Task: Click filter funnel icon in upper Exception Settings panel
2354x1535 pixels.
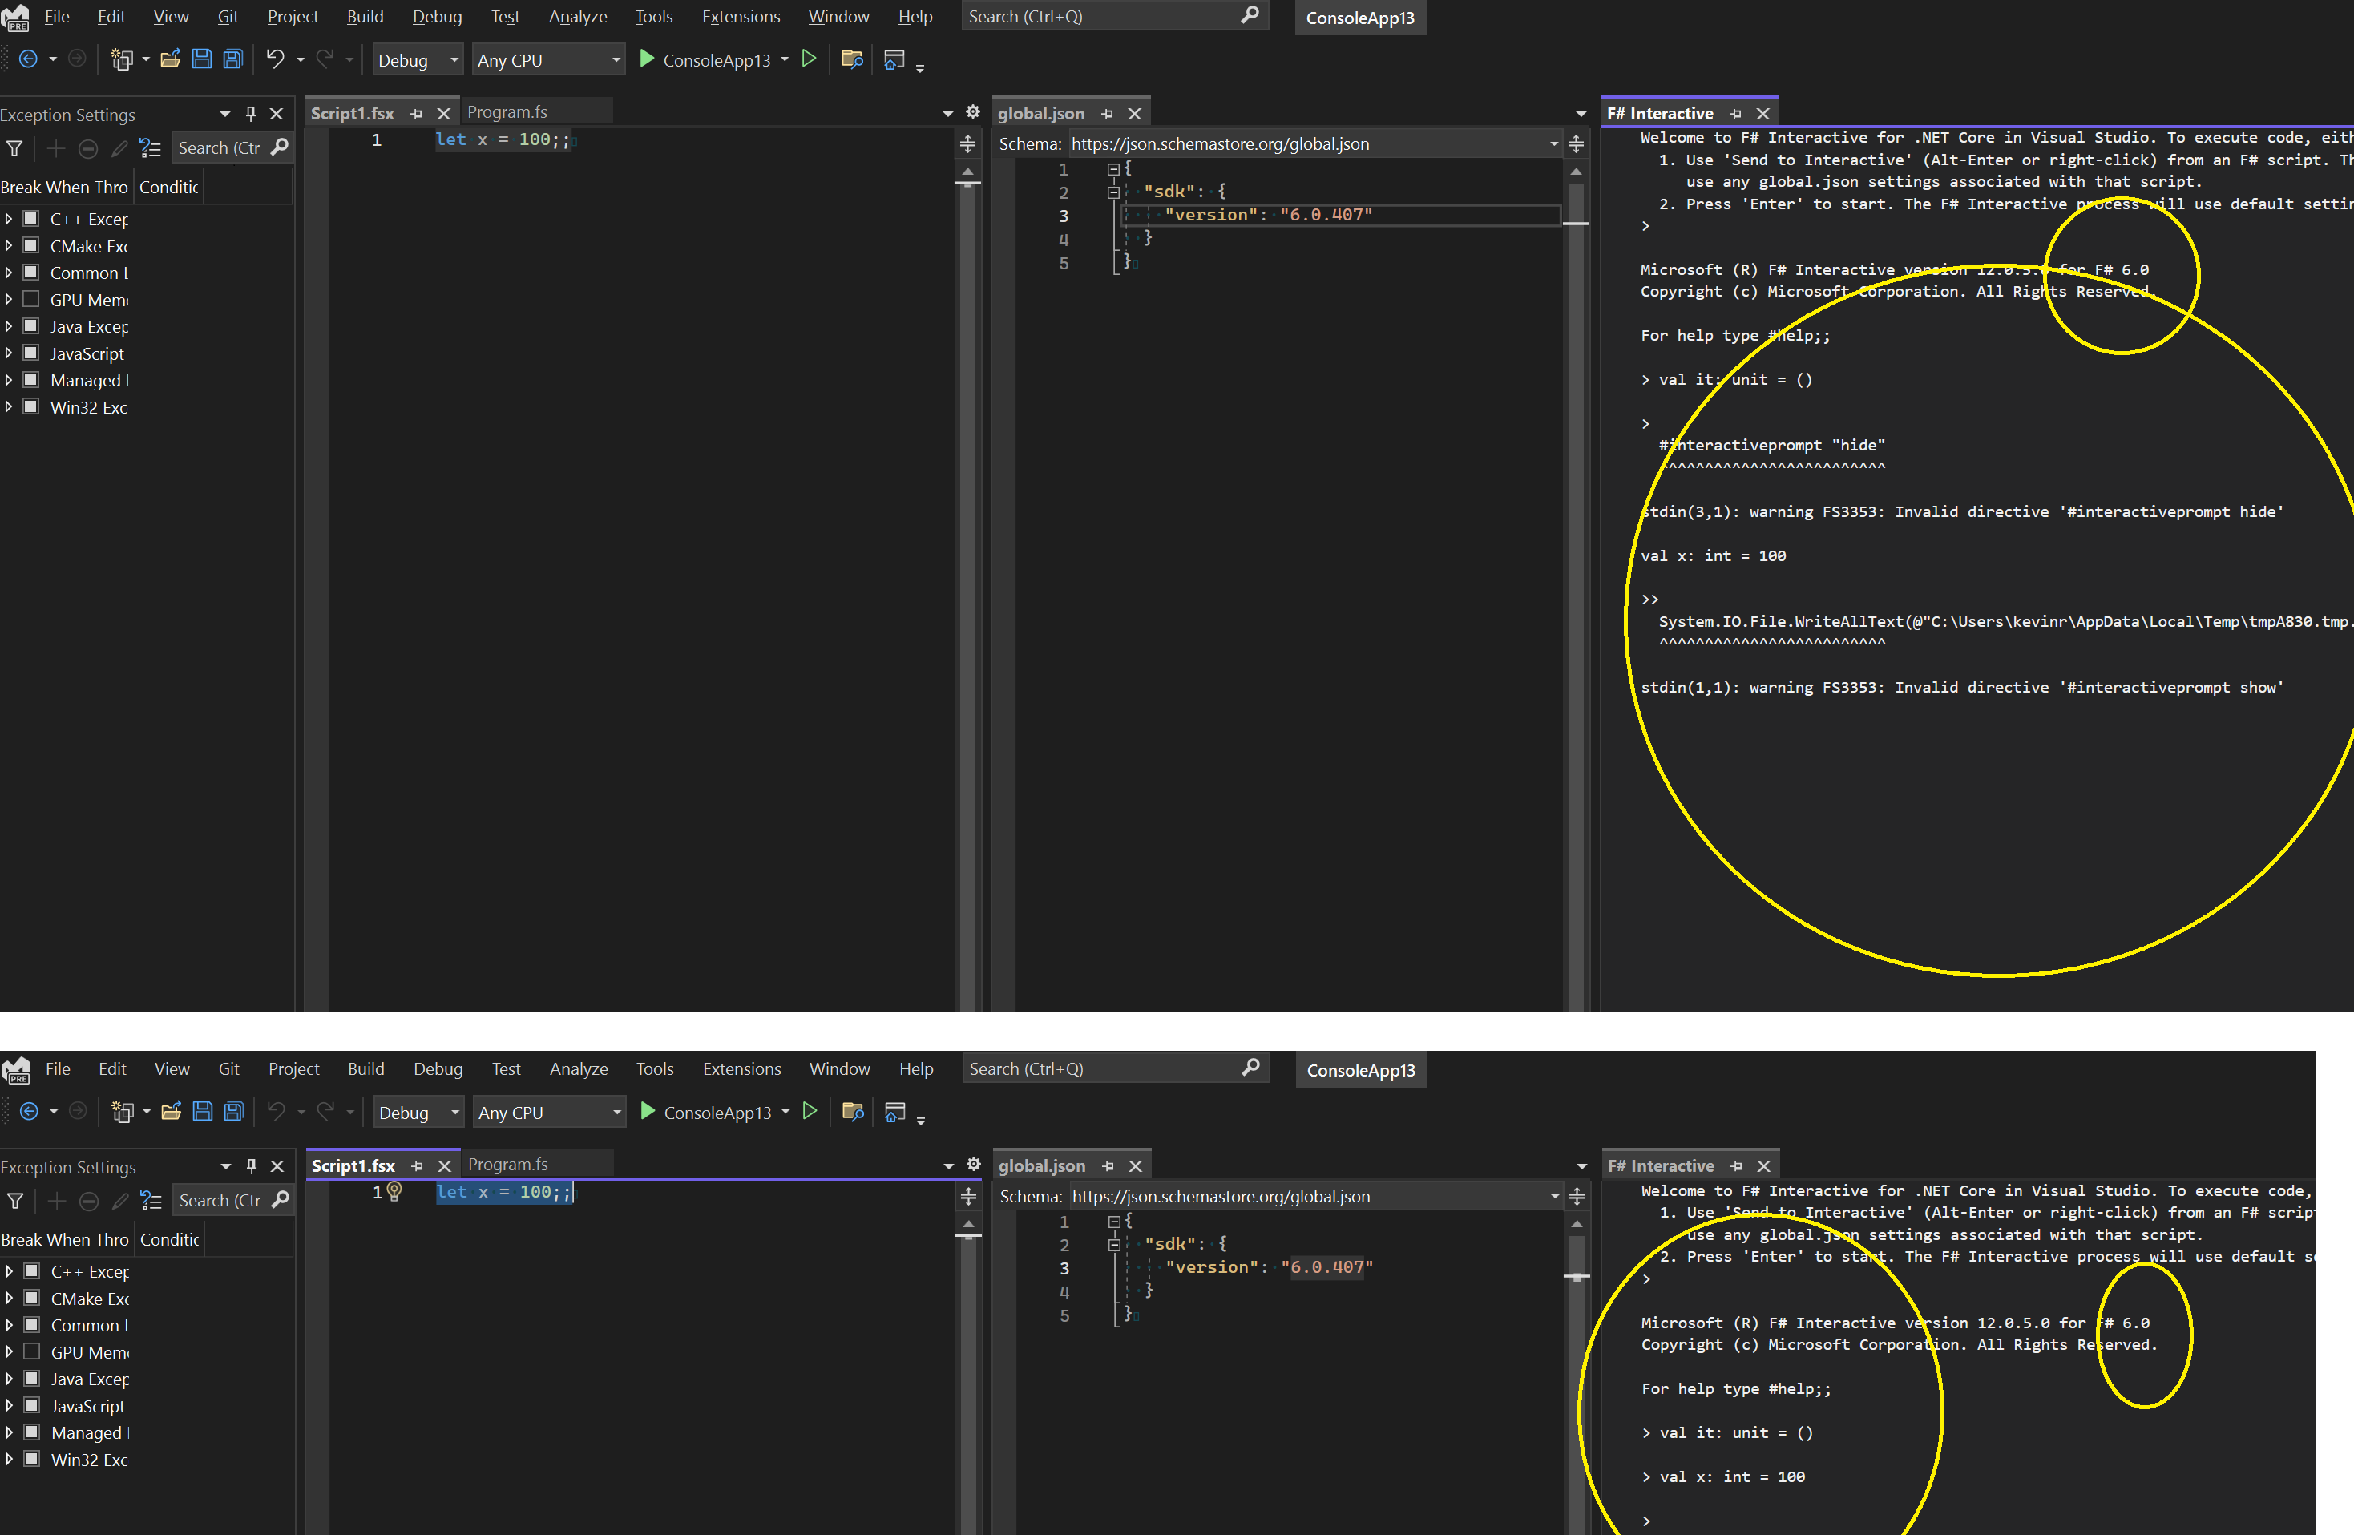Action: coord(15,148)
